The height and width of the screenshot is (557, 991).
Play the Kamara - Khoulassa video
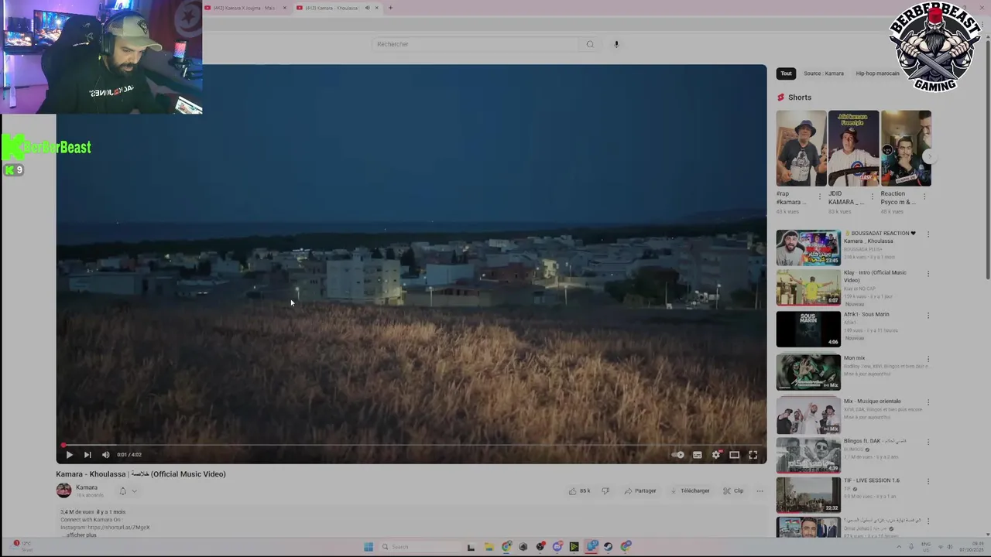point(69,455)
